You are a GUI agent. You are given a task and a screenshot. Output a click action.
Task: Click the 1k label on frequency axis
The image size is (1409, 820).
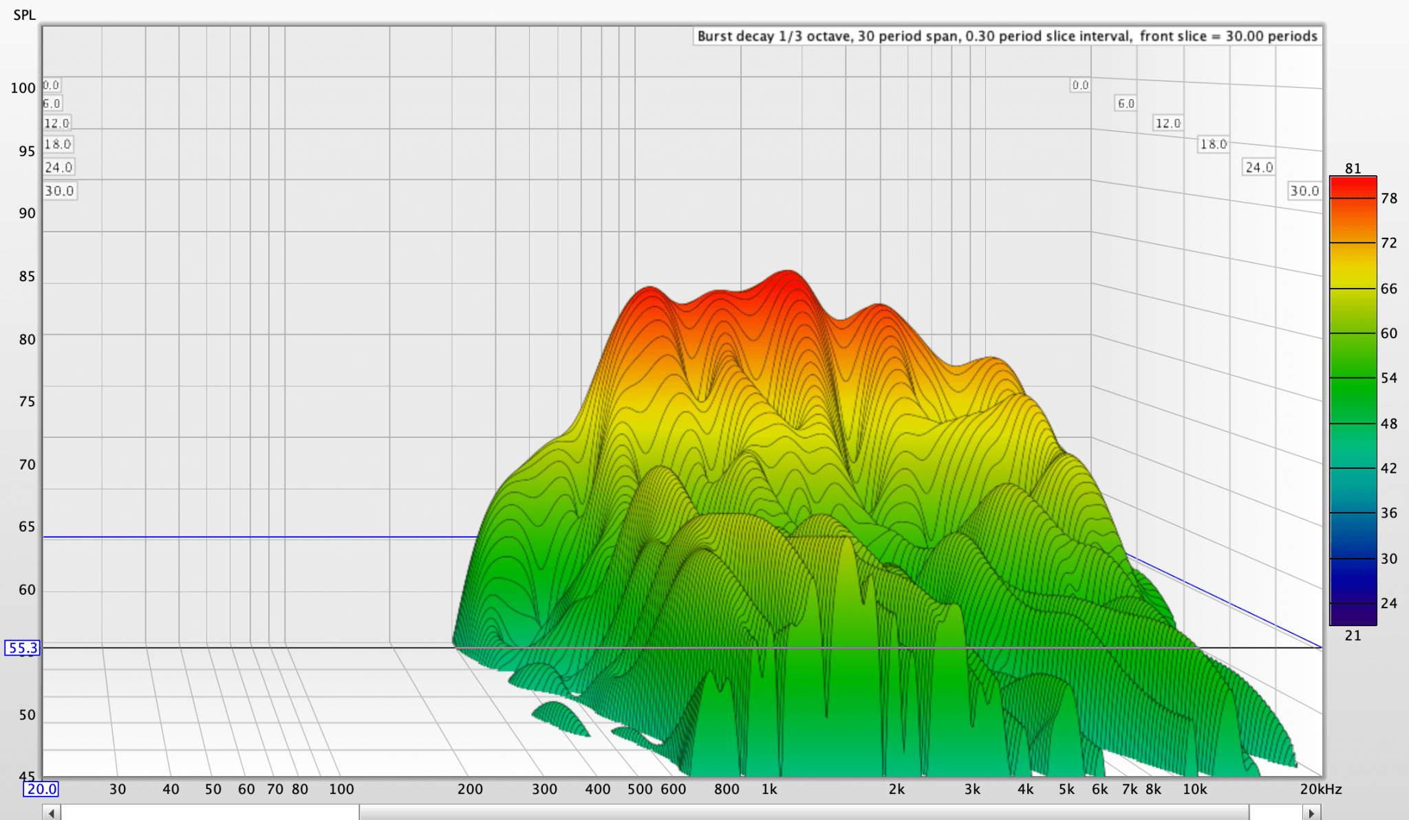[769, 789]
